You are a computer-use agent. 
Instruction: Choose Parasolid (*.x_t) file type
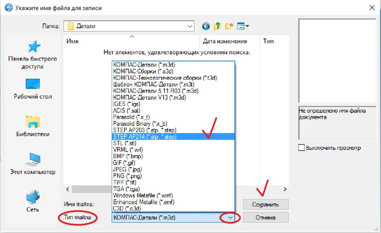tap(173, 117)
